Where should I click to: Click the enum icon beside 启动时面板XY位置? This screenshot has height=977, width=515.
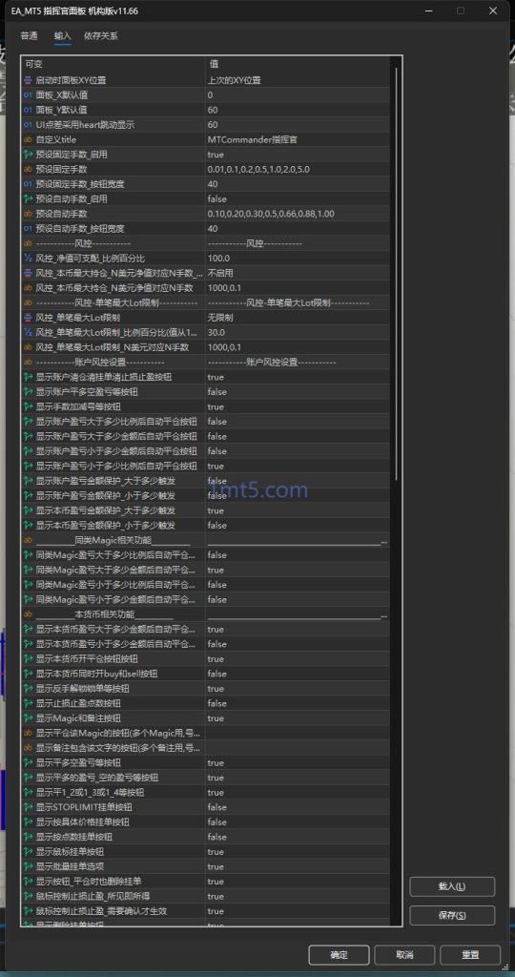pyautogui.click(x=28, y=80)
